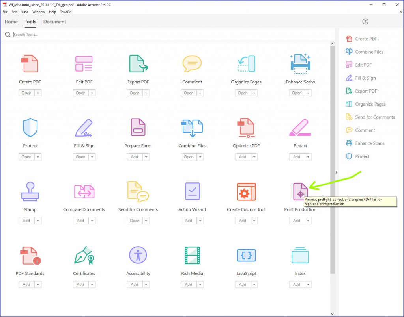Open dropdown arrow under PDF Standards

(38, 284)
